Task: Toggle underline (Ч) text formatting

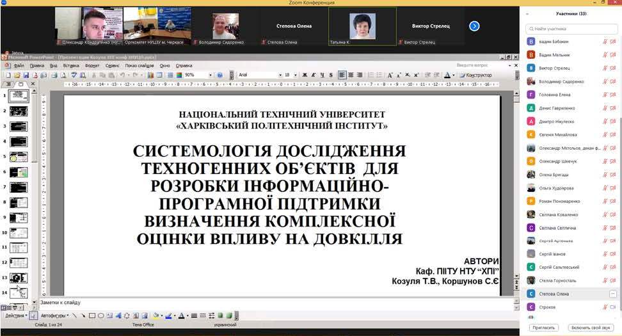Action: coord(322,75)
